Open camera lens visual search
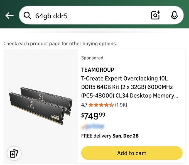The width and height of the screenshot is (189, 165). [156, 16]
